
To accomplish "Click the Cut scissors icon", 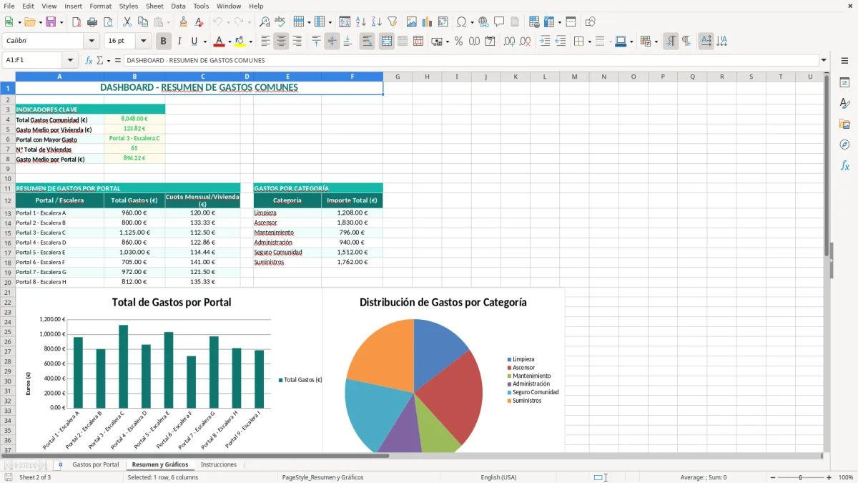I will pos(127,22).
